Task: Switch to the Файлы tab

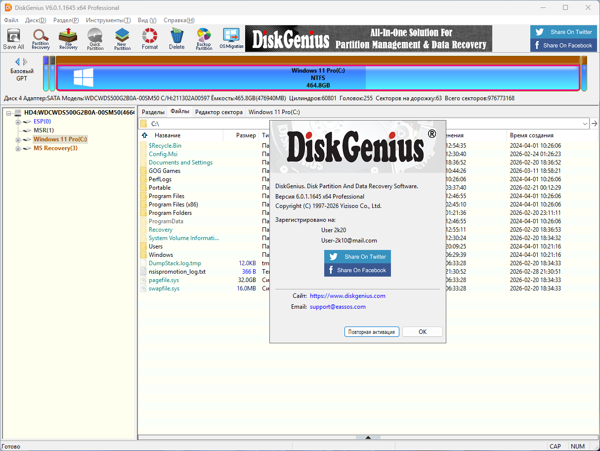Action: coord(180,112)
